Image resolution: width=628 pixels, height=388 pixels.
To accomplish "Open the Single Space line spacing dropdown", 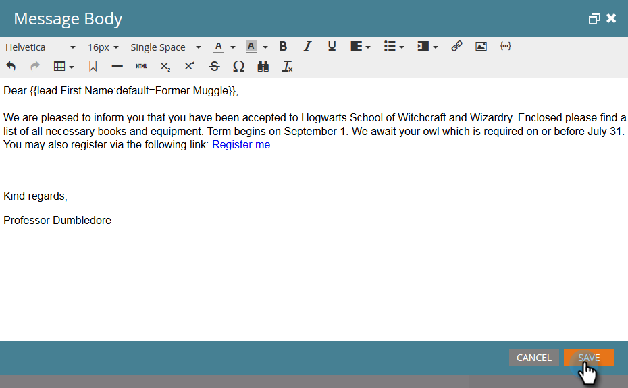I will point(165,47).
